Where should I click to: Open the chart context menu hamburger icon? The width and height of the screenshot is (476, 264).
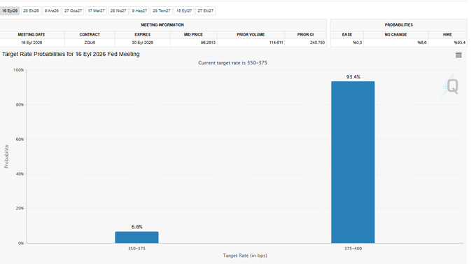coord(458,55)
